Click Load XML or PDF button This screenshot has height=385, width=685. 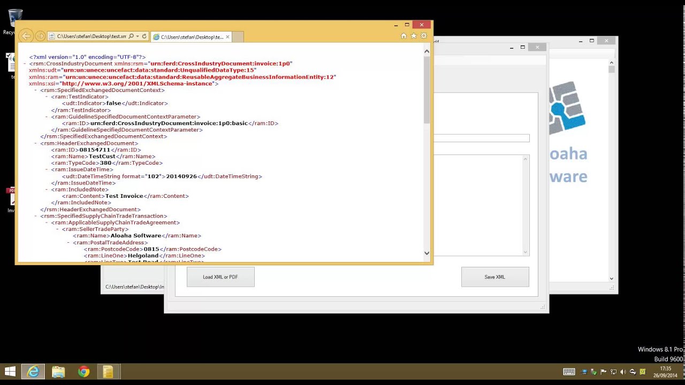point(220,277)
